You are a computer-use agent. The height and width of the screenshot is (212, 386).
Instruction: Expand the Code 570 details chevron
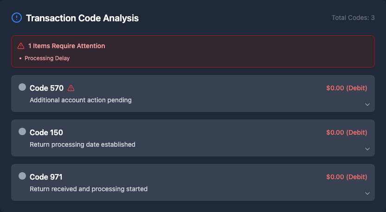(x=367, y=105)
